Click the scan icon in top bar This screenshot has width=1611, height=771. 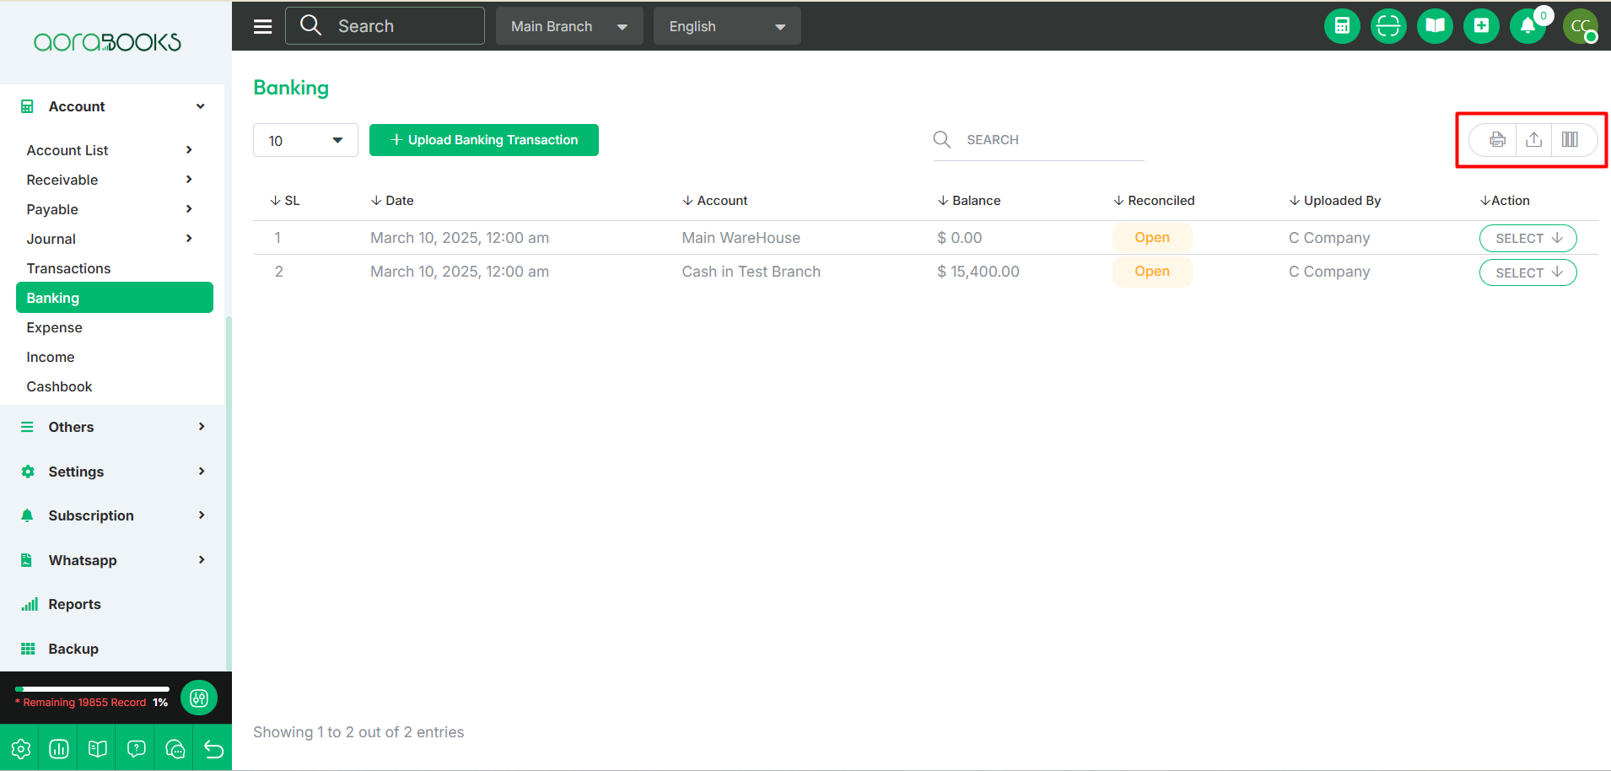pos(1388,26)
